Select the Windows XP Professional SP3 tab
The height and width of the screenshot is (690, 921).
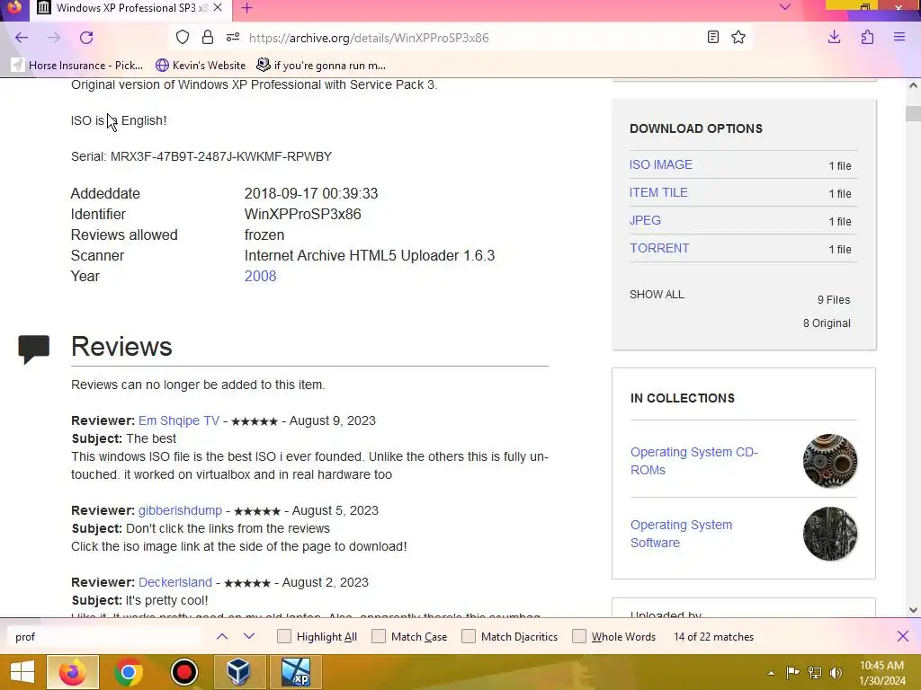(x=130, y=8)
